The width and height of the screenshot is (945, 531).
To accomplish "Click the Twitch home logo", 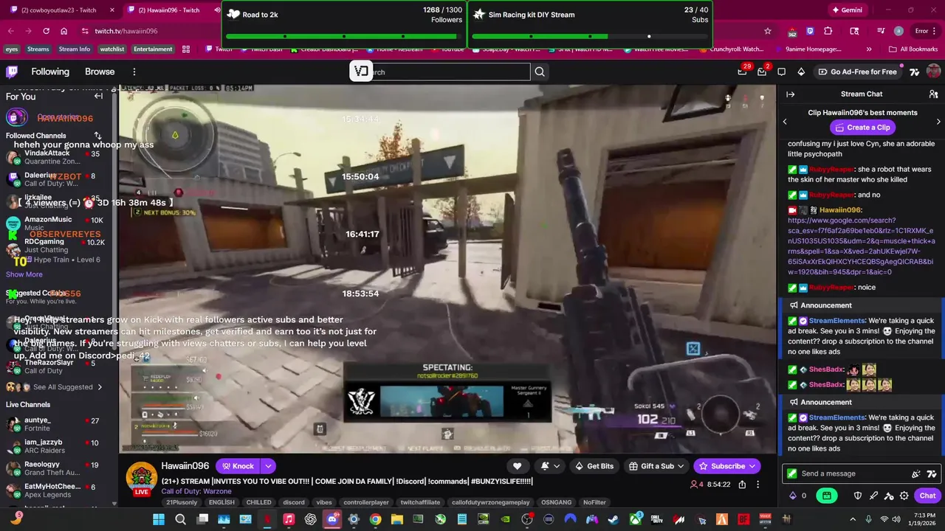I will tap(12, 72).
